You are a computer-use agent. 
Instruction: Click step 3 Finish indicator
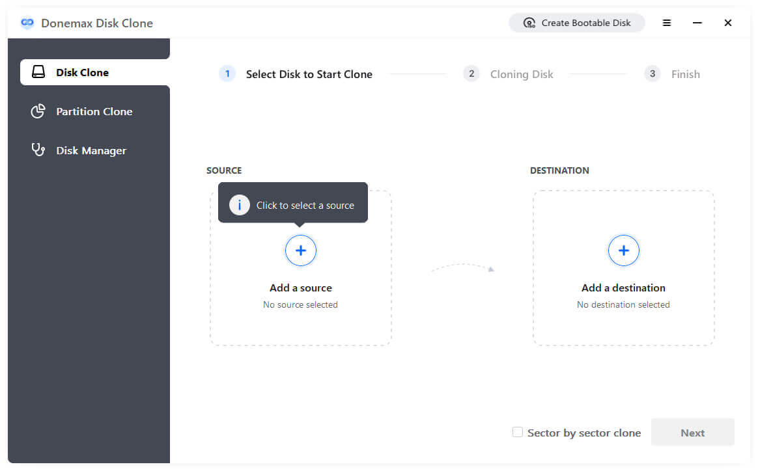coord(685,74)
